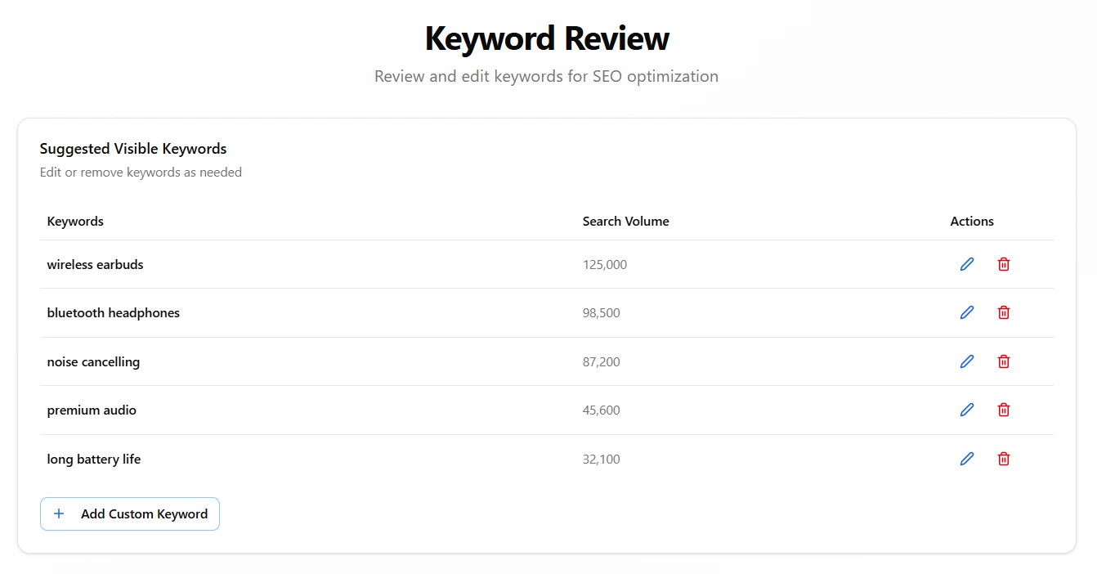
Task: Edit the wireless earbuds keyword
Action: coord(967,264)
